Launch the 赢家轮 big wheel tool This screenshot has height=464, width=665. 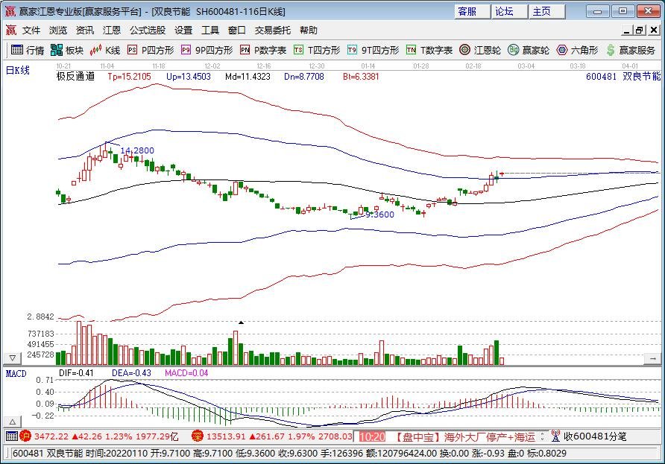(529, 50)
